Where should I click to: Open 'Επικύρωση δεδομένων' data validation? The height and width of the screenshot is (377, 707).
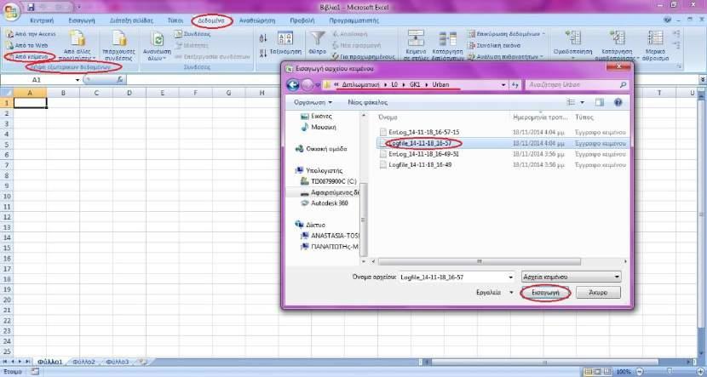click(x=505, y=34)
